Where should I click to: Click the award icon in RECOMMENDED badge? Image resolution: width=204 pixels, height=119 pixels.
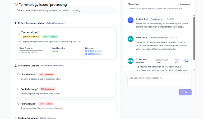point(24,37)
